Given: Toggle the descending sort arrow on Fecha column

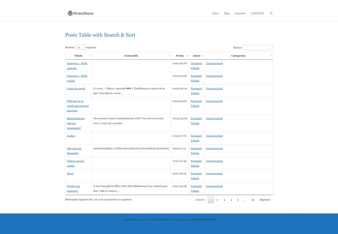Looking at the screenshot, I should [x=187, y=56].
